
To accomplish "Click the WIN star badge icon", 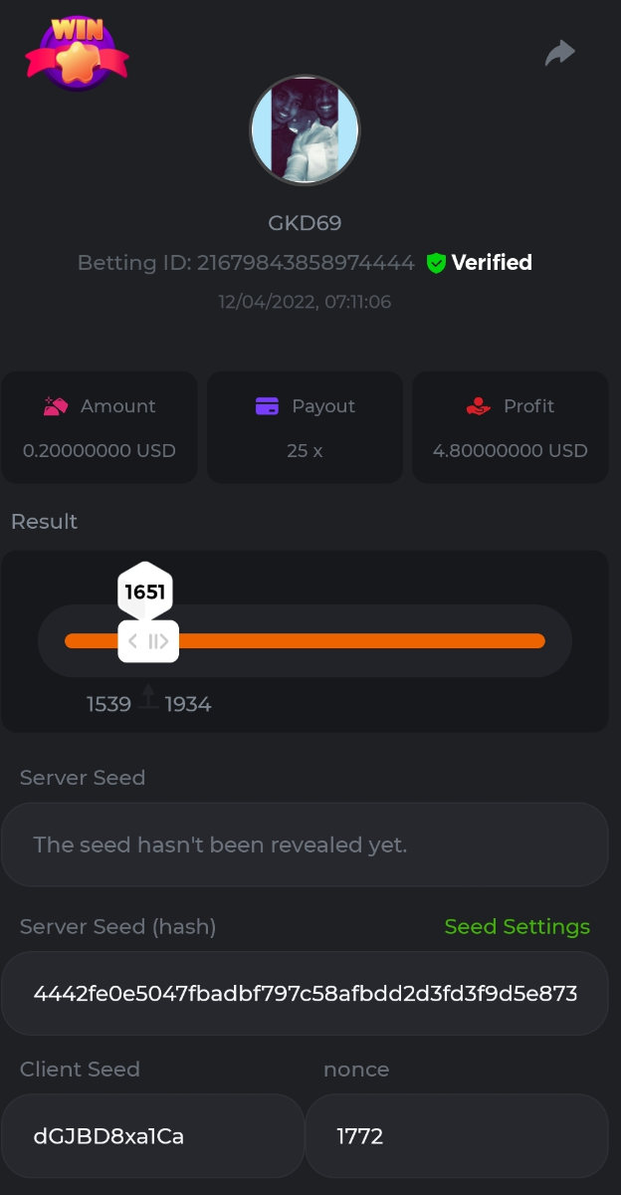I will [x=77, y=54].
